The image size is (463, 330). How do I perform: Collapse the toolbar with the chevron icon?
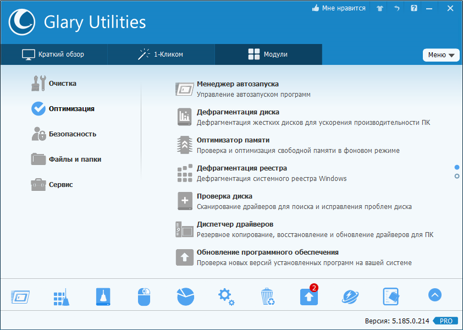point(434,295)
